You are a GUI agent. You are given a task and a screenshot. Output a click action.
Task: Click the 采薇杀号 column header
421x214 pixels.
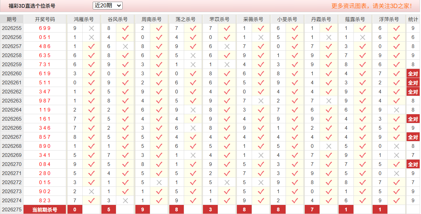pyautogui.click(x=254, y=19)
